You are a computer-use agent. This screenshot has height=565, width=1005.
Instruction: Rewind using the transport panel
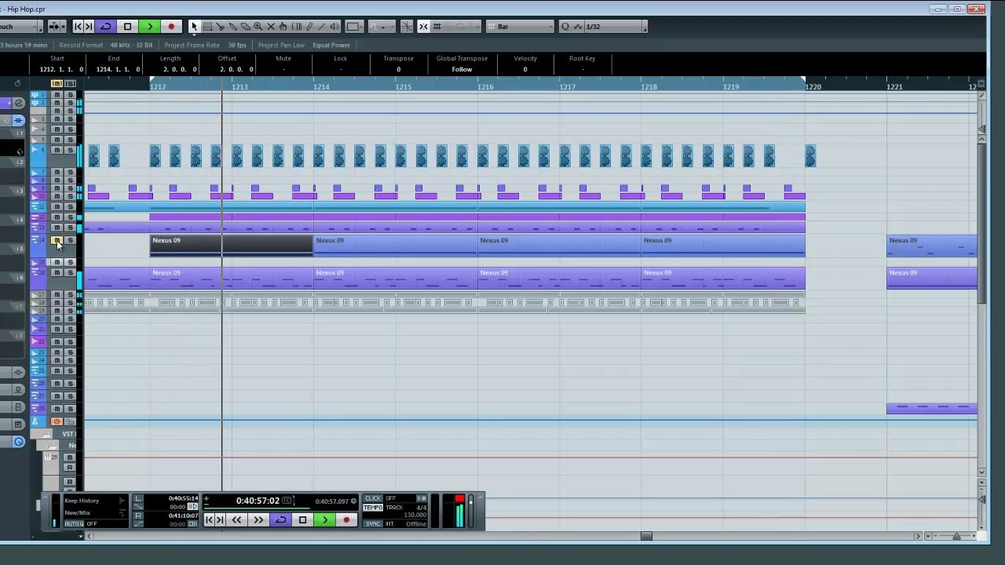236,519
